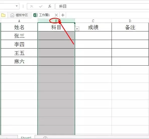This screenshot has height=139, width=149.
Task: Click the cell containing 成绩
Action: point(93,27)
